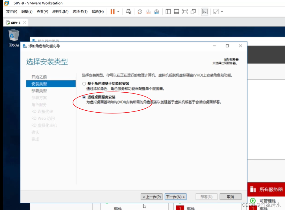This screenshot has height=210, width=285.
Task: Open the 帮助(H) menu
Action: [98, 12]
